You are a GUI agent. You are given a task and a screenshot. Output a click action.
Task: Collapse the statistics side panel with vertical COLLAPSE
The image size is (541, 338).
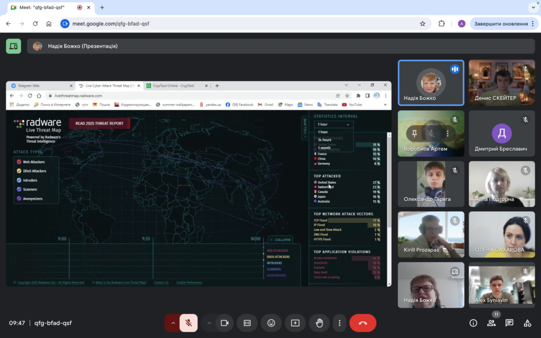point(305,128)
